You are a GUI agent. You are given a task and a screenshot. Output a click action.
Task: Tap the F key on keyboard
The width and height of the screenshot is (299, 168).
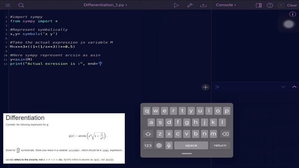[x=178, y=122]
